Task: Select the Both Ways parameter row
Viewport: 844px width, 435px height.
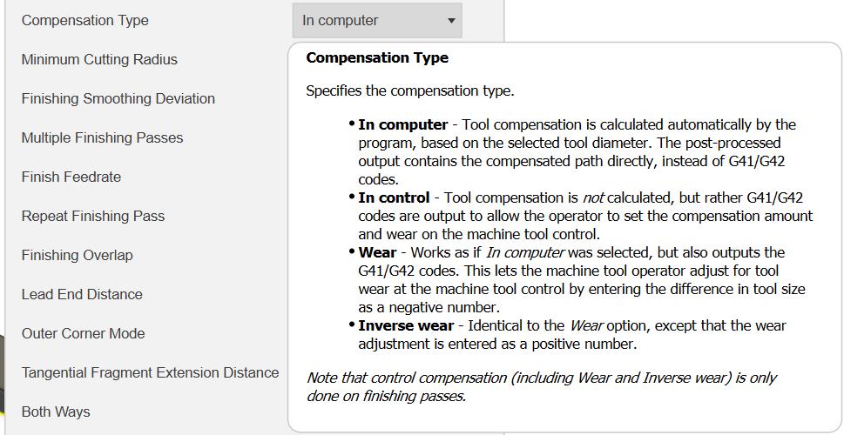Action: (x=56, y=412)
